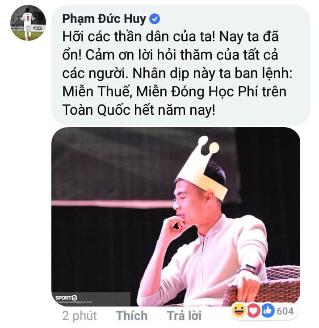Click the small email text under SPORT5

tap(74, 302)
